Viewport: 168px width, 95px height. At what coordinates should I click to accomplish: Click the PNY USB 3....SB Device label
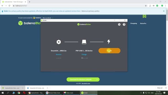click(x=84, y=51)
